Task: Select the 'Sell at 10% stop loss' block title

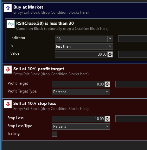Action: [x=35, y=103]
